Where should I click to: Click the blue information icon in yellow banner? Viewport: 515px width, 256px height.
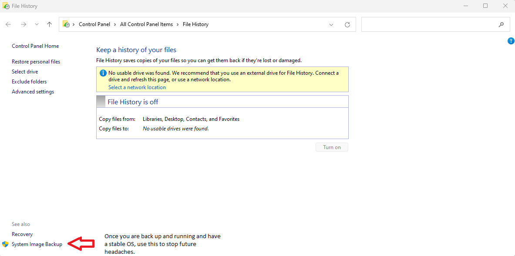[103, 73]
